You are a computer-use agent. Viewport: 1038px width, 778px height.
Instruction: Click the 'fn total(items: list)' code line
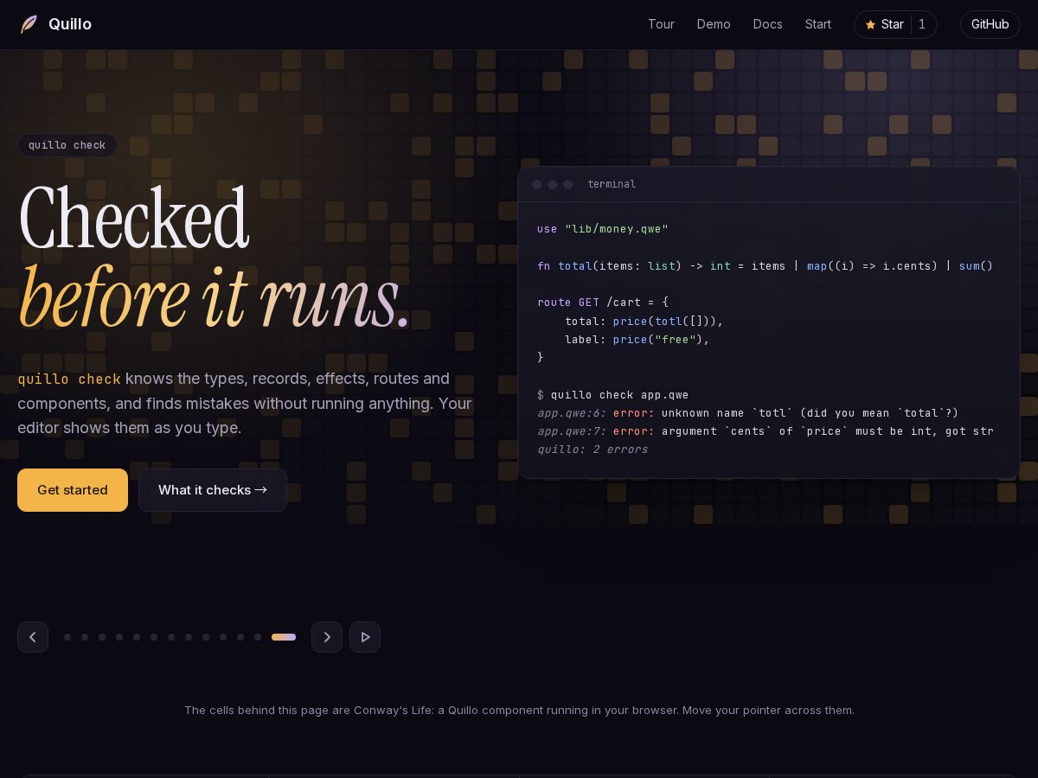tap(765, 265)
